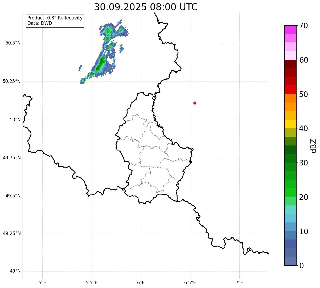Click the latitude label 49.75°N

[x=12, y=158]
